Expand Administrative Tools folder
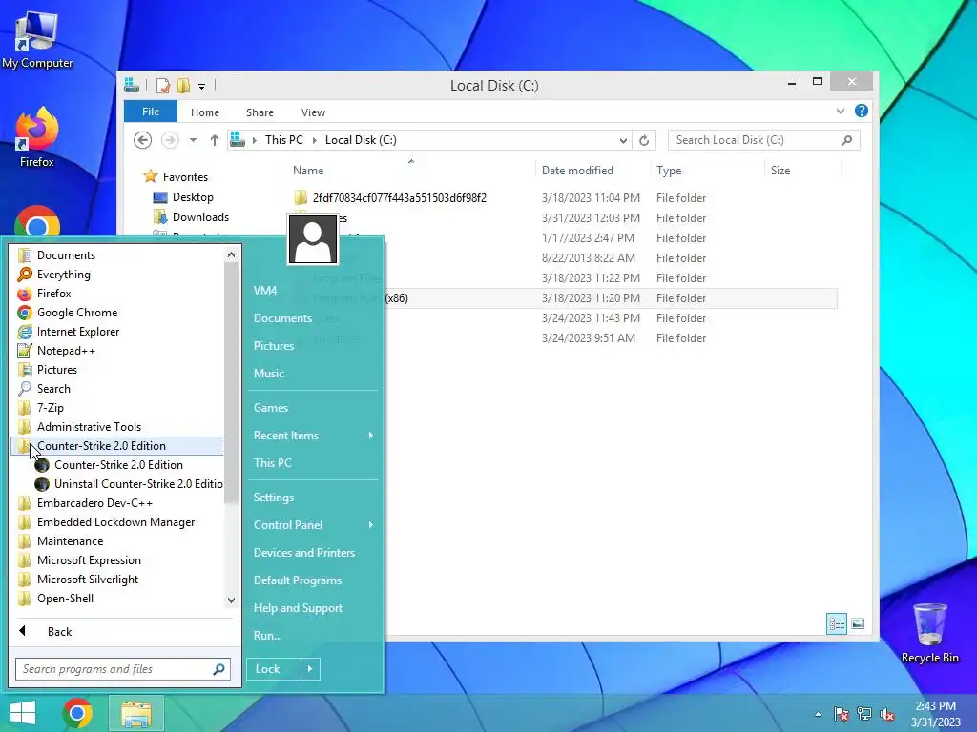 [116, 427]
